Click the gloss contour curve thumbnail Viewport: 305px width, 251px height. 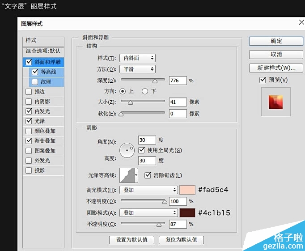click(127, 175)
